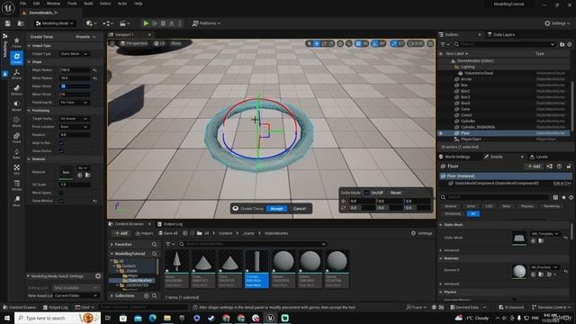
Task: Open the Pivot Location dropdown
Action: 74,127
